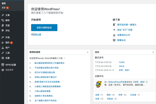Filter comments by 我的
The width and height of the screenshot is (156, 104).
(x=109, y=95)
